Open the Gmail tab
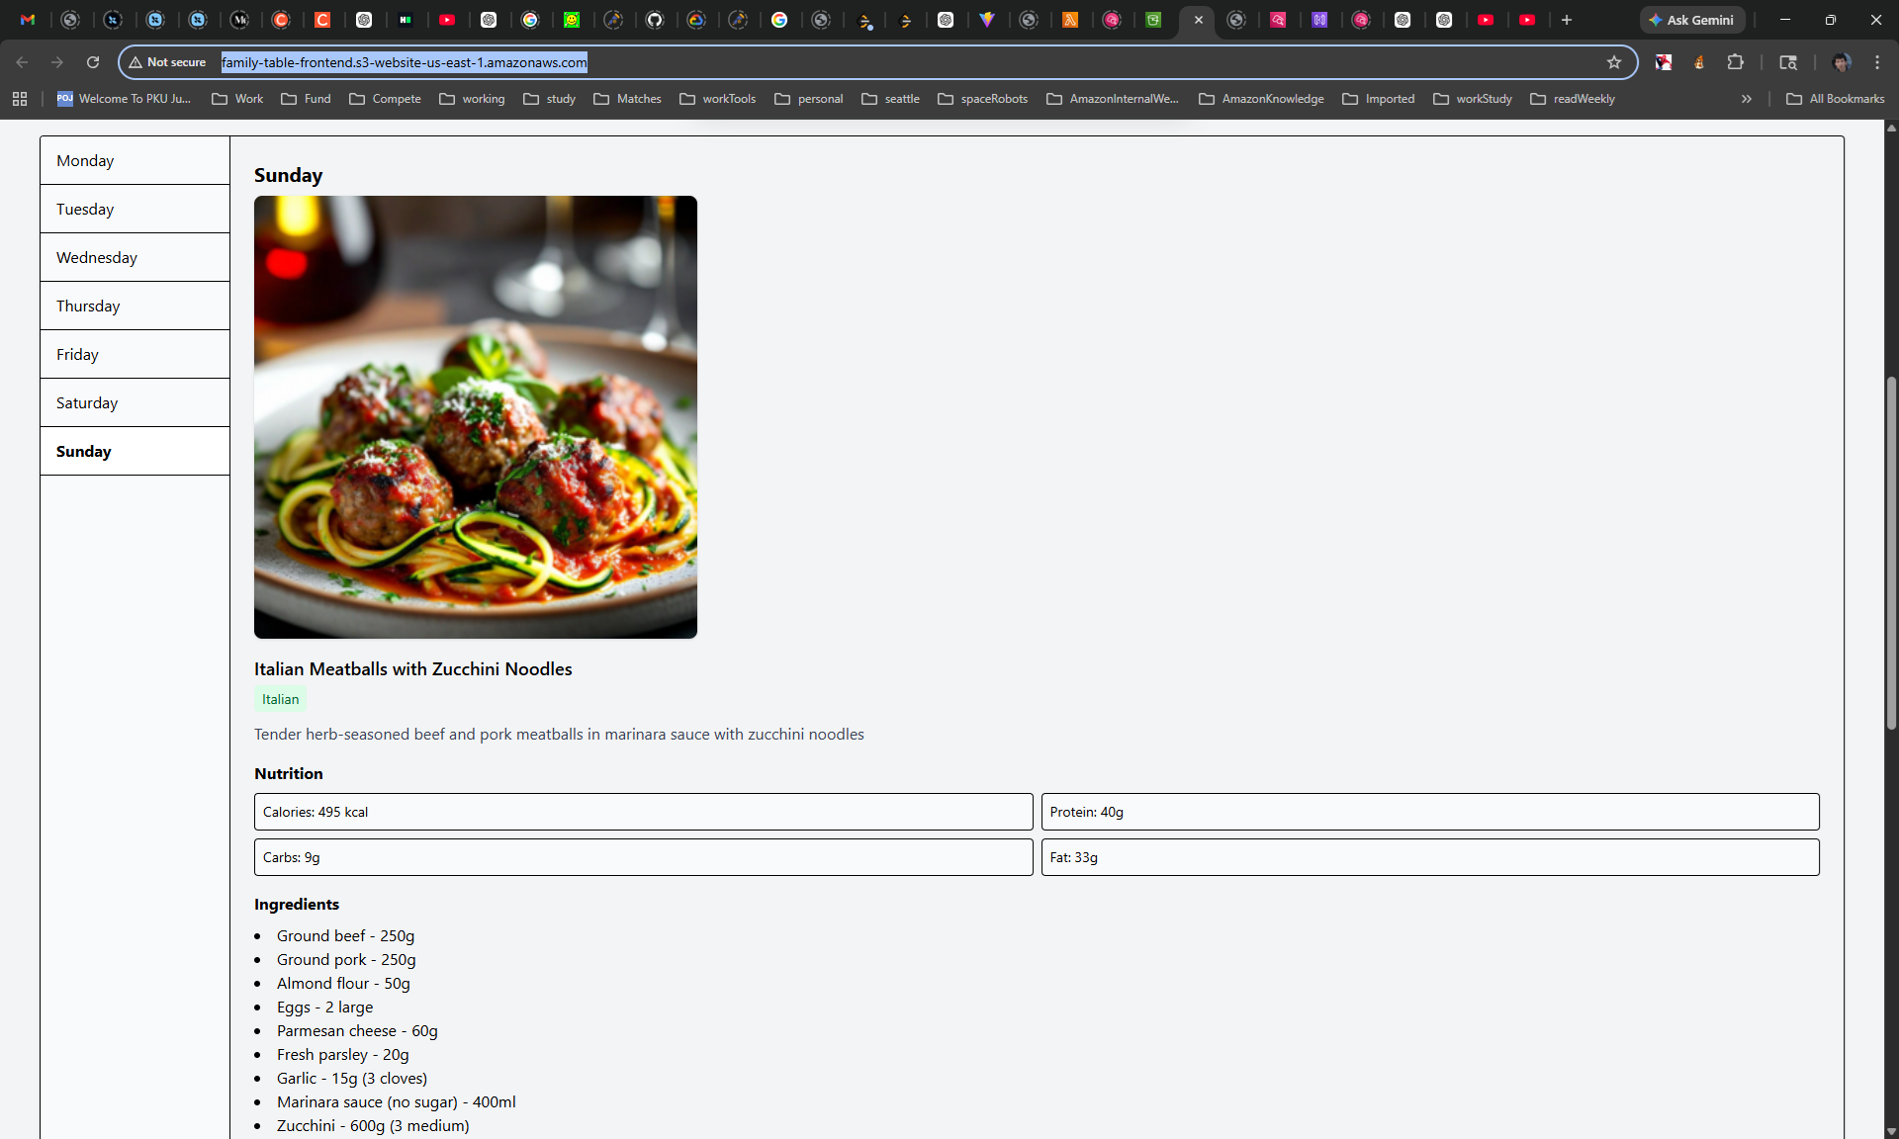The image size is (1899, 1139). pyautogui.click(x=28, y=20)
